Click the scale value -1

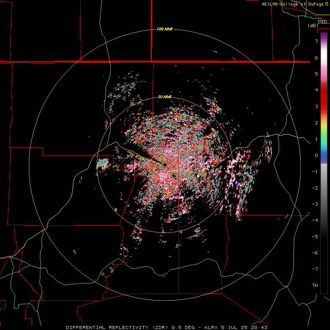point(315,172)
